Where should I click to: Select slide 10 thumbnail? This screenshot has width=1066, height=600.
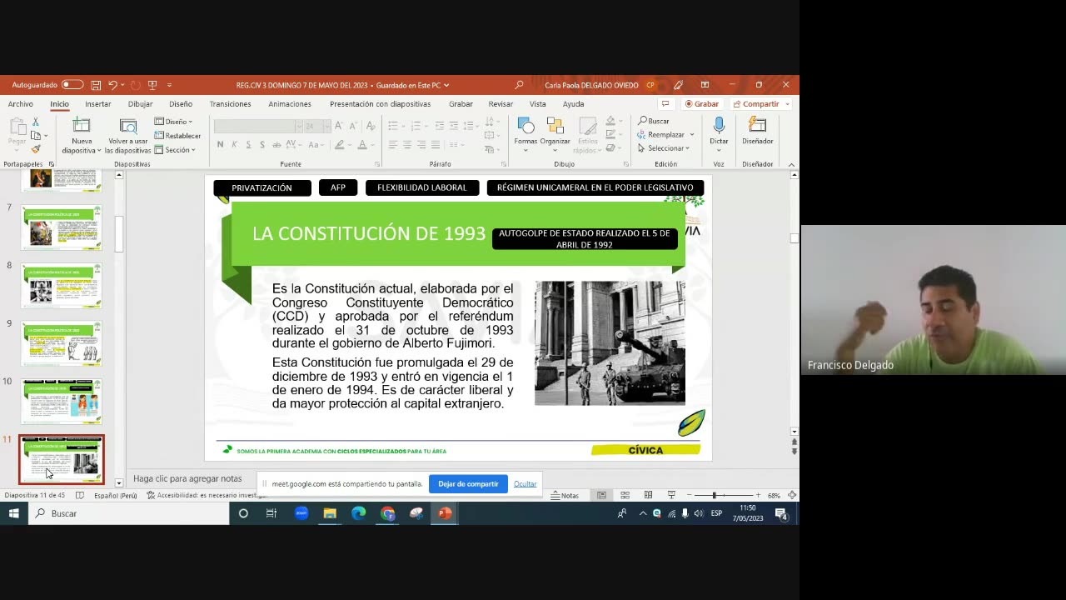pos(62,401)
